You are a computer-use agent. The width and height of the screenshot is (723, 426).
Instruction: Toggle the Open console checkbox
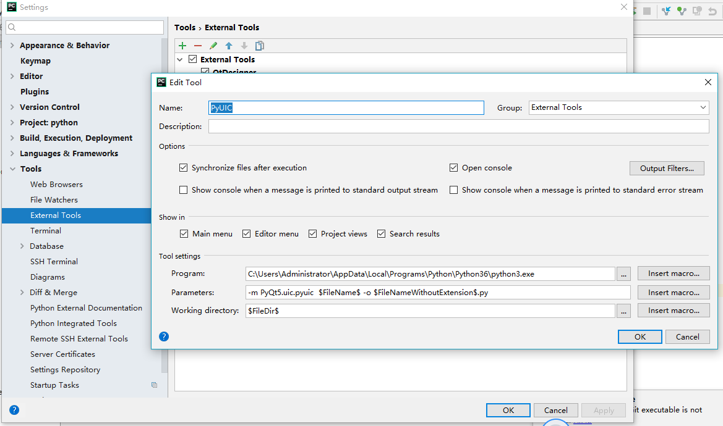(454, 168)
